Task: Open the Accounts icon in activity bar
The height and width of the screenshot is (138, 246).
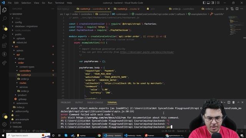Action: point(4,116)
